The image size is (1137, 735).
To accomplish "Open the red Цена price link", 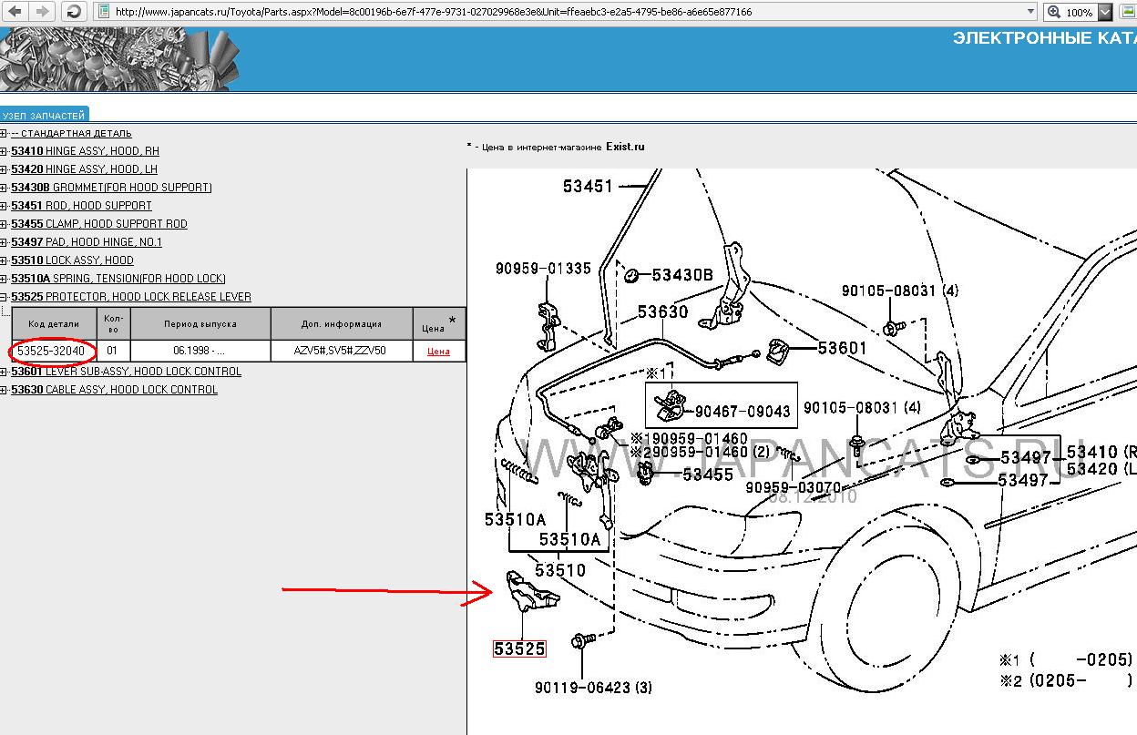I will pyautogui.click(x=438, y=352).
